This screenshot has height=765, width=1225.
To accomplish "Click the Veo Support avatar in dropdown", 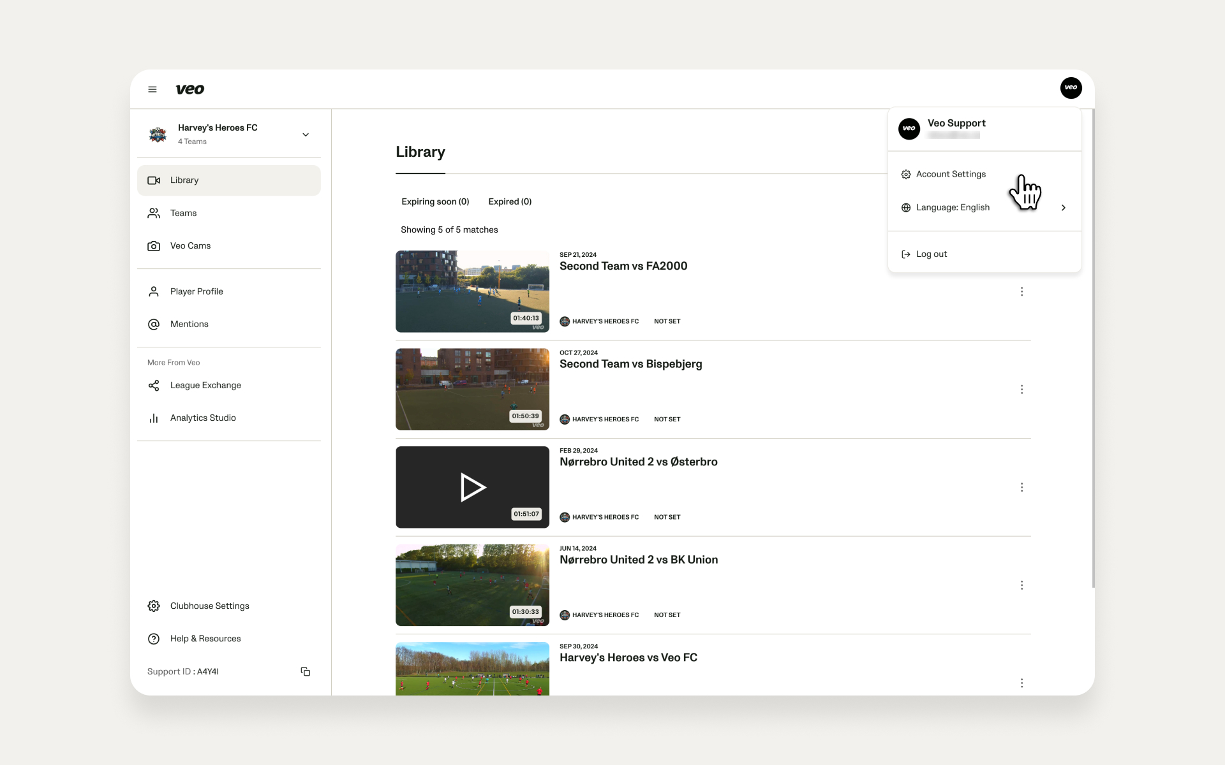I will pyautogui.click(x=909, y=129).
